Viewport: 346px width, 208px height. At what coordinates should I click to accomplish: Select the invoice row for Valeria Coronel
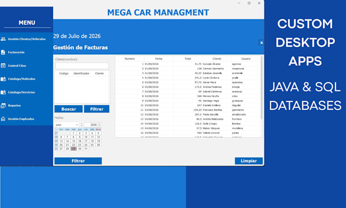188,133
